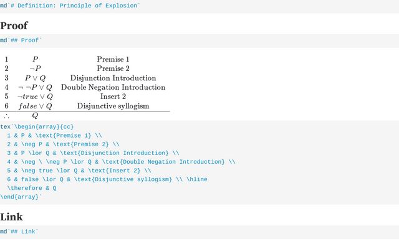The height and width of the screenshot is (249, 399).
Task: Click Insert 2 in the rendered proof
Action: [113, 96]
